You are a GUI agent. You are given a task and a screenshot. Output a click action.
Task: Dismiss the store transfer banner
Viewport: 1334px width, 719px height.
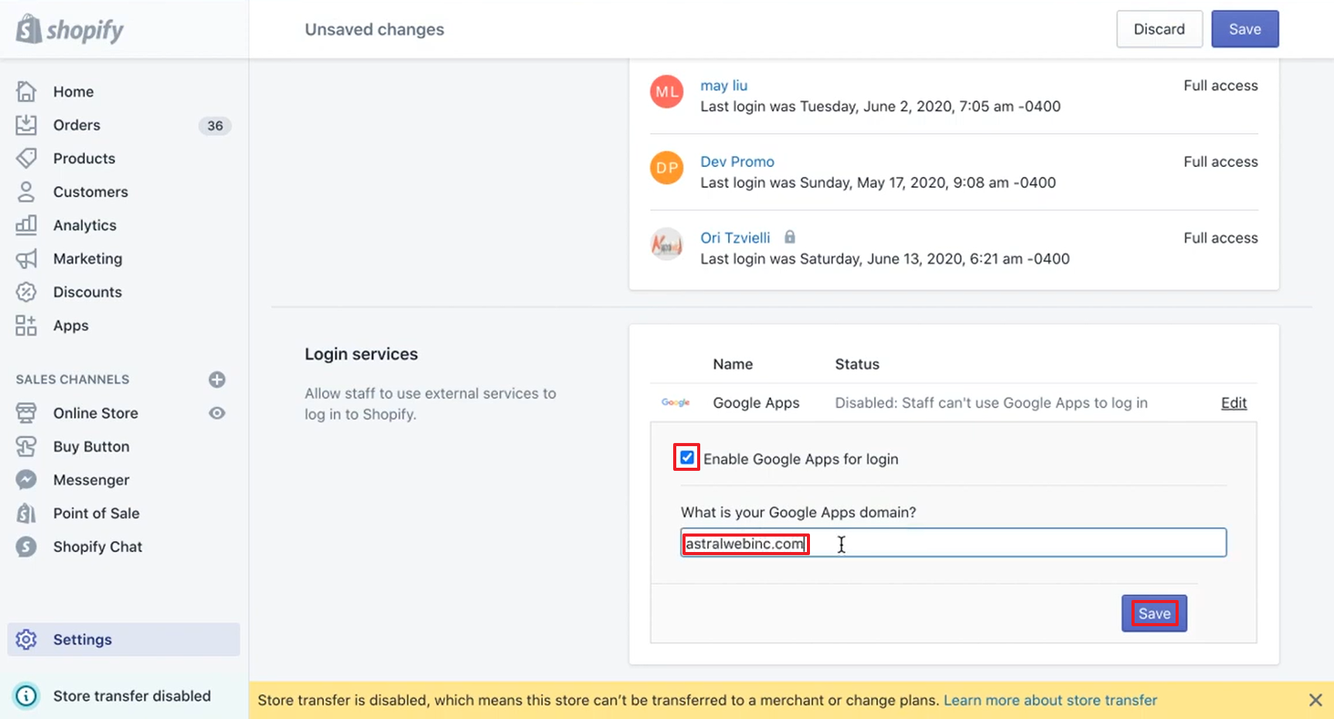click(1315, 700)
